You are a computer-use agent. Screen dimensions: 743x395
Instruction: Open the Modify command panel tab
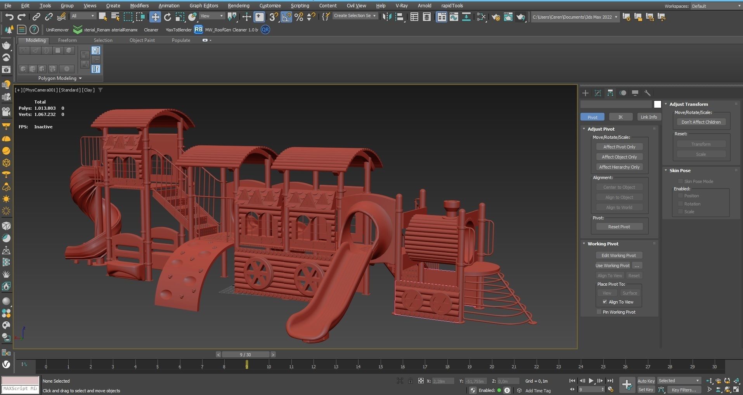click(x=598, y=93)
